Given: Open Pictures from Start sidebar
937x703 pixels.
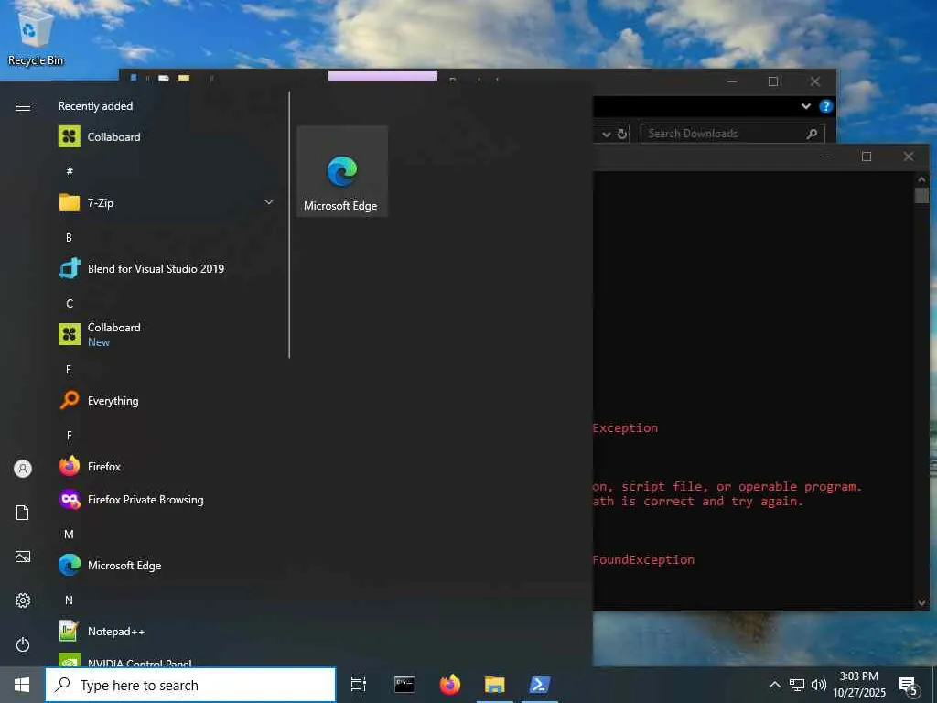Looking at the screenshot, I should tap(23, 557).
